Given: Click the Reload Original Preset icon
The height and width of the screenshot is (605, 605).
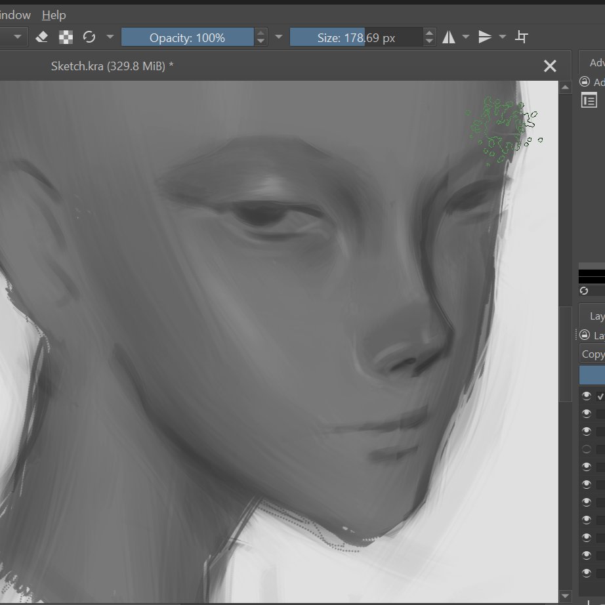Looking at the screenshot, I should (x=89, y=37).
